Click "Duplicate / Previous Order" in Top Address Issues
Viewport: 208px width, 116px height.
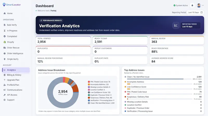pyautogui.click(x=138, y=108)
